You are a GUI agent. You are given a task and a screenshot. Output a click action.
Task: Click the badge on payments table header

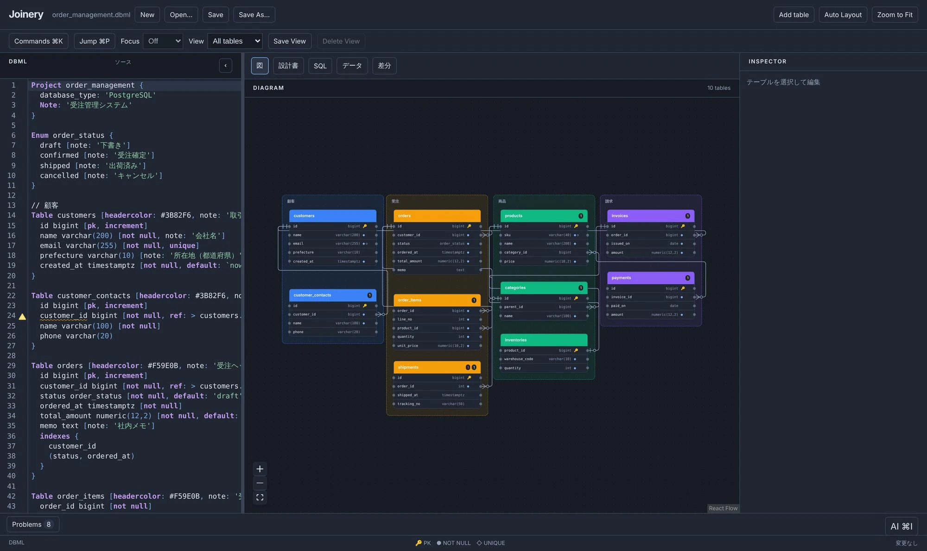(687, 278)
